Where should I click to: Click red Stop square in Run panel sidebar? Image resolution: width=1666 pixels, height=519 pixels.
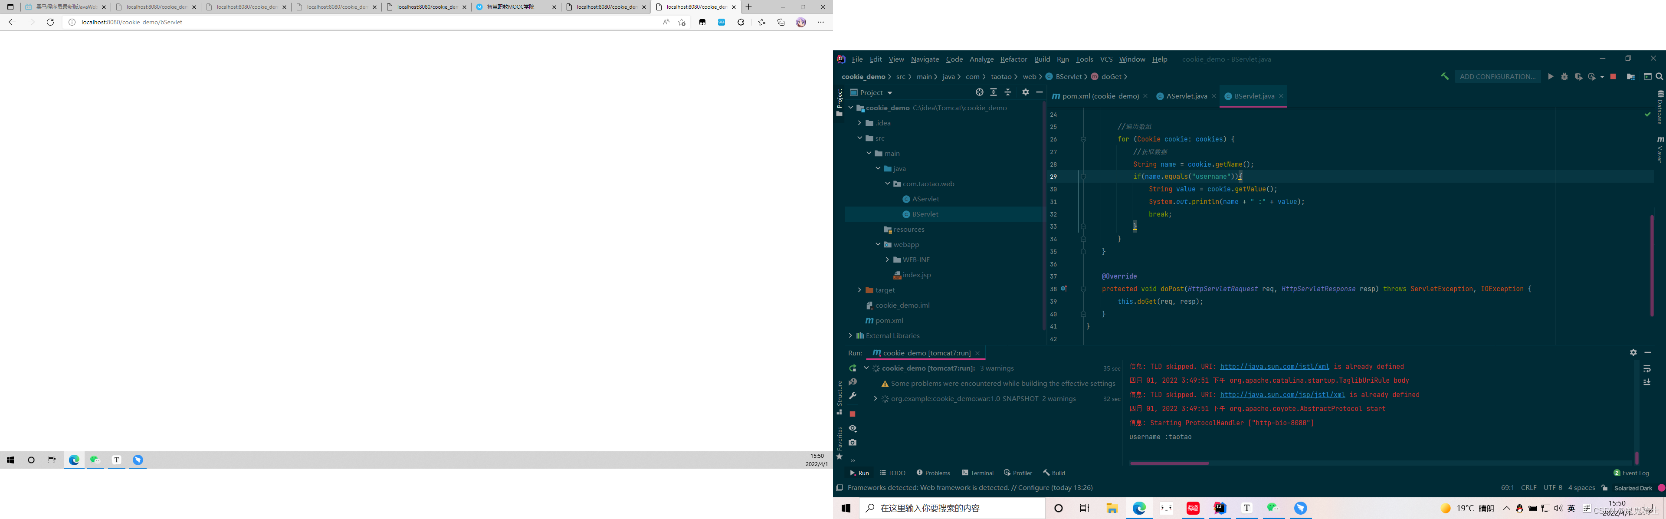coord(853,414)
